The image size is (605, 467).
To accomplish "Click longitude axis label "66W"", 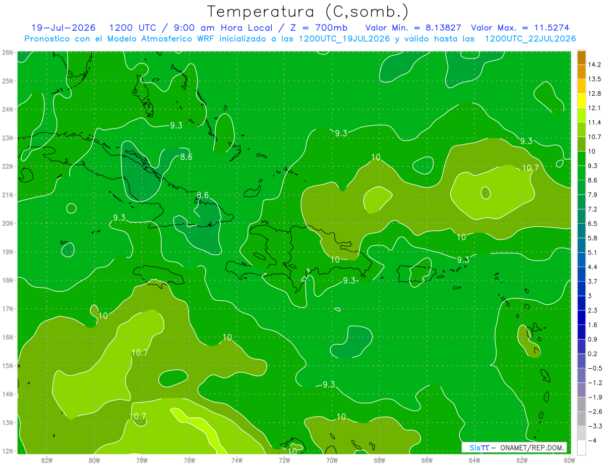I will click(427, 460).
